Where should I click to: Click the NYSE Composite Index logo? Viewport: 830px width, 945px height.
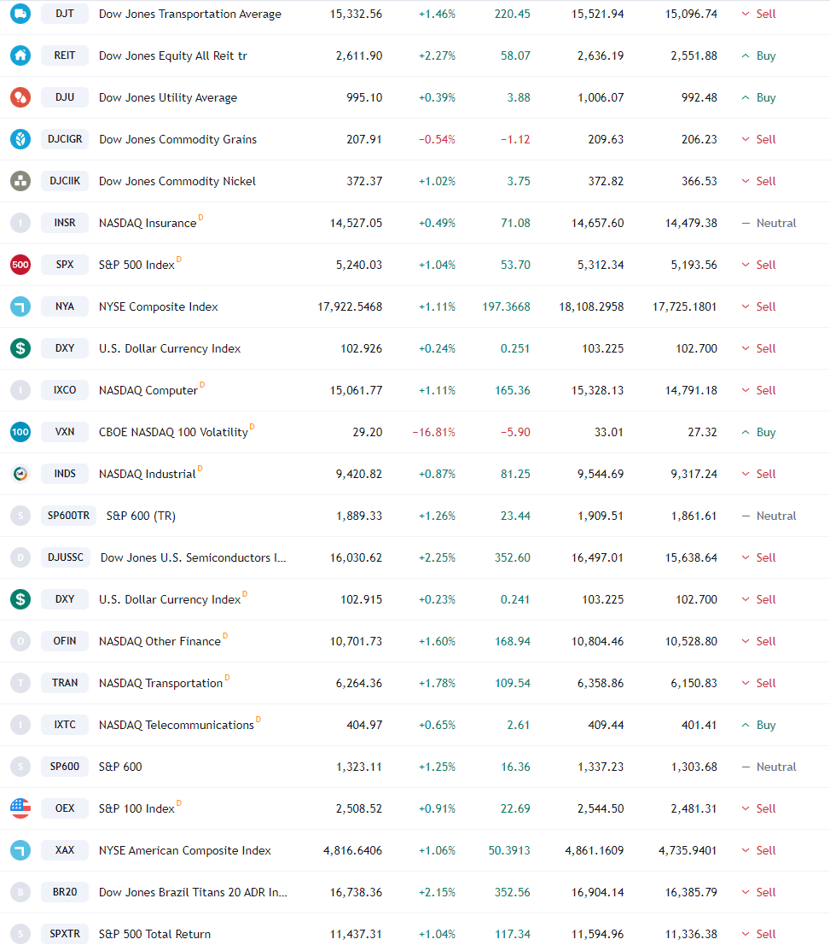pyautogui.click(x=20, y=306)
